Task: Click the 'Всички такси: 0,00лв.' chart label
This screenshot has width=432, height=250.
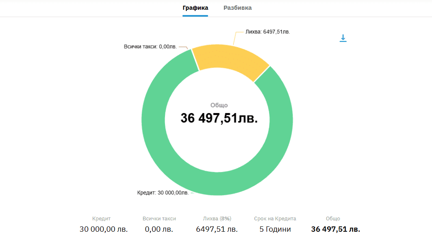Action: pyautogui.click(x=150, y=47)
